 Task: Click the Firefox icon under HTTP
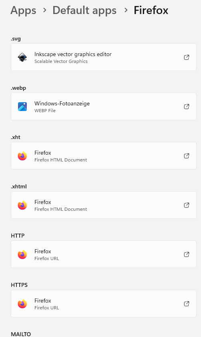coord(22,254)
